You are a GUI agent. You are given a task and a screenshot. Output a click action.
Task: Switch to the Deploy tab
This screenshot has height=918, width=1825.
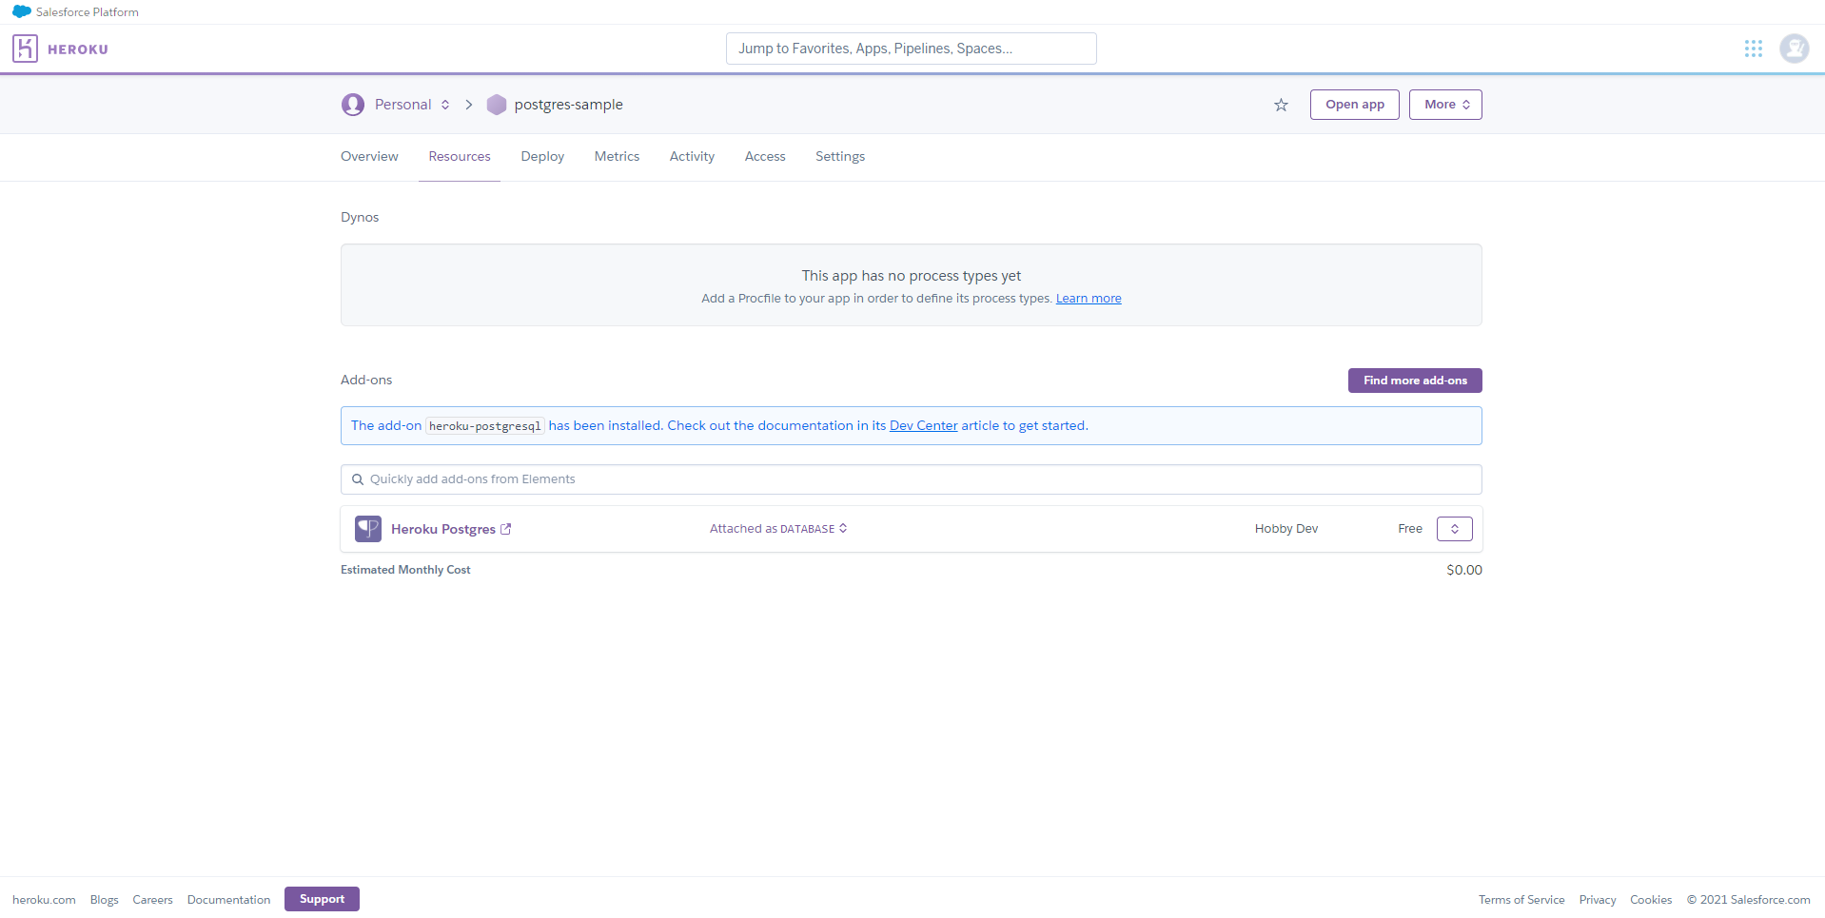pos(542,157)
